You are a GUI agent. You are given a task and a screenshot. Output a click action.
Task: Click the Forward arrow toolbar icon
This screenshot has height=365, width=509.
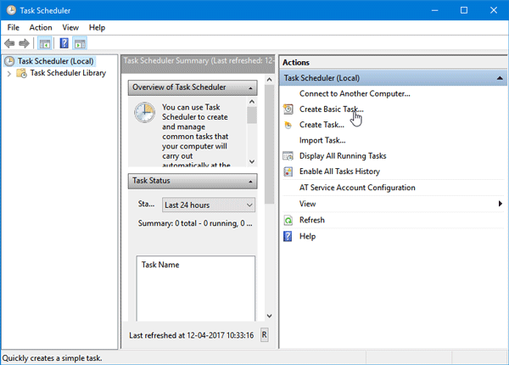point(24,43)
